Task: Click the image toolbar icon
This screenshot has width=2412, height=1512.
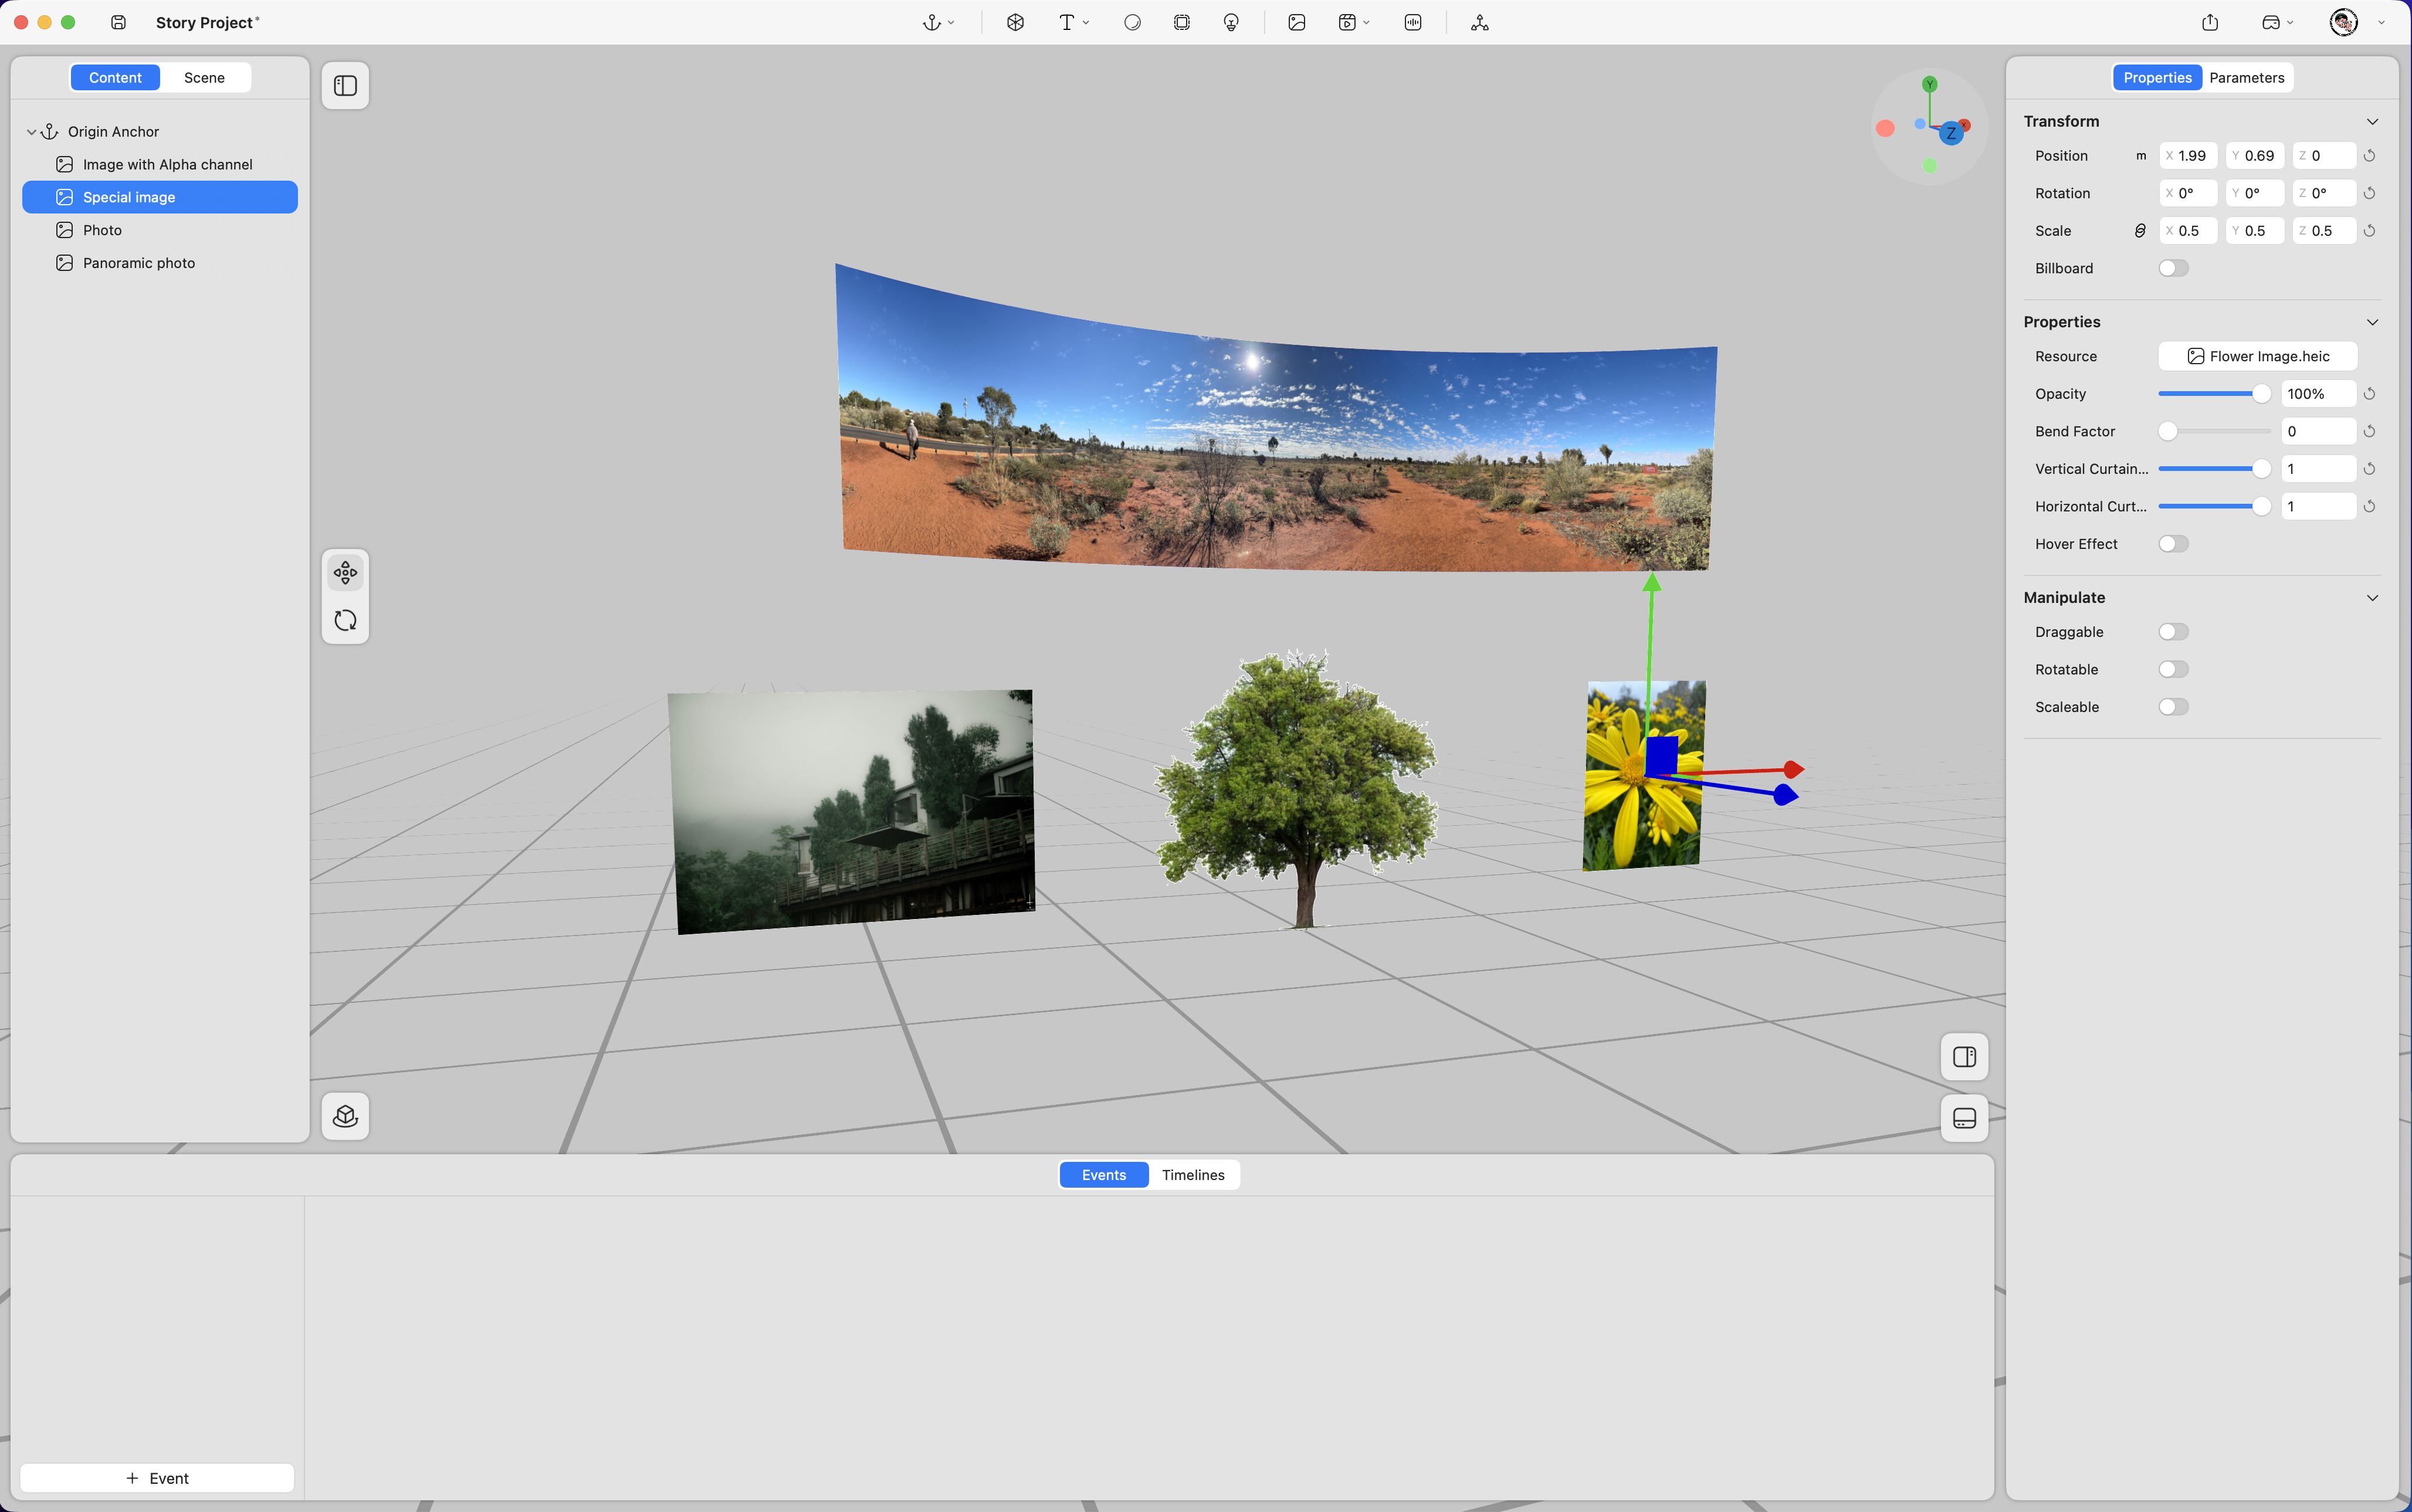Action: coord(1297,22)
